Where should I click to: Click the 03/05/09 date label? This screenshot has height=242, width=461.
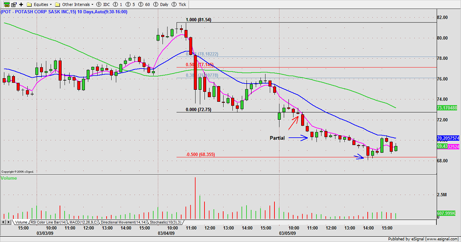click(287, 233)
